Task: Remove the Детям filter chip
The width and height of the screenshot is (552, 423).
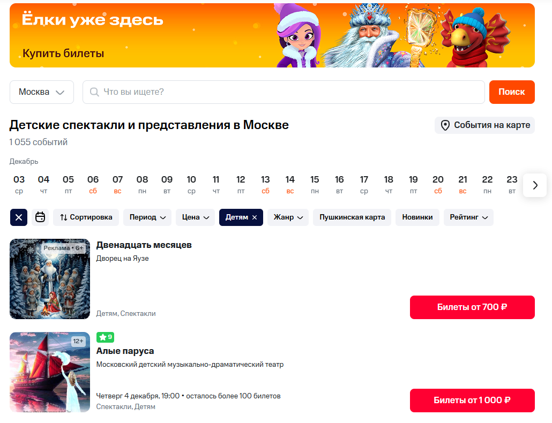Action: (x=255, y=217)
